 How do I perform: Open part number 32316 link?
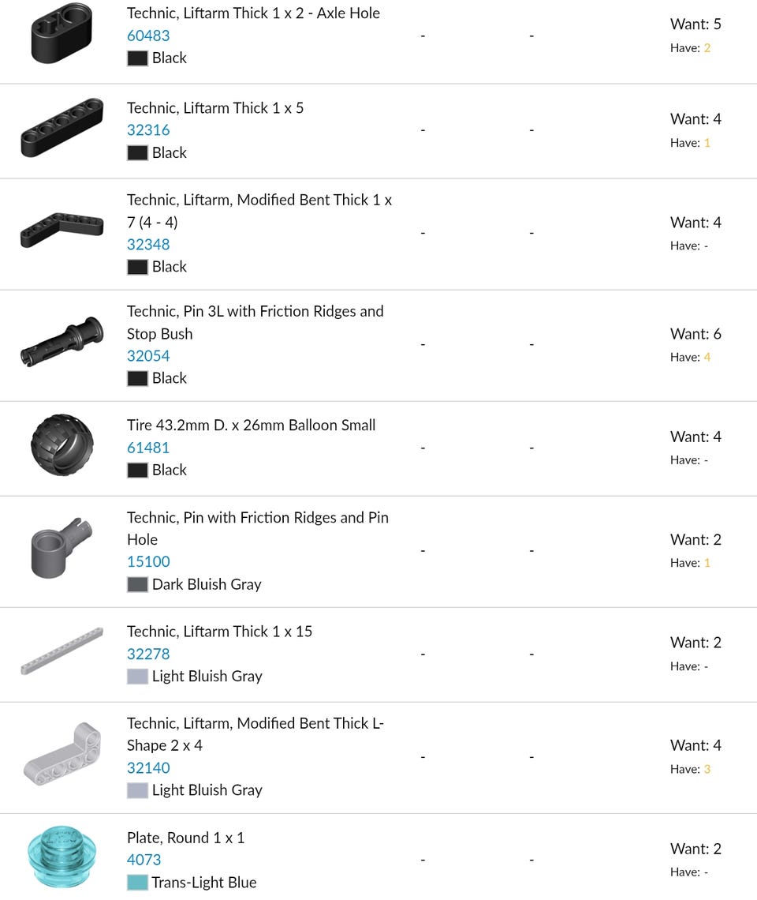148,130
